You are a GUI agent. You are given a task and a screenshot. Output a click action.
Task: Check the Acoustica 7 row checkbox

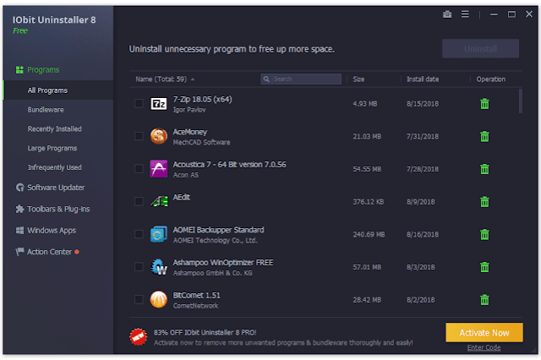(139, 169)
